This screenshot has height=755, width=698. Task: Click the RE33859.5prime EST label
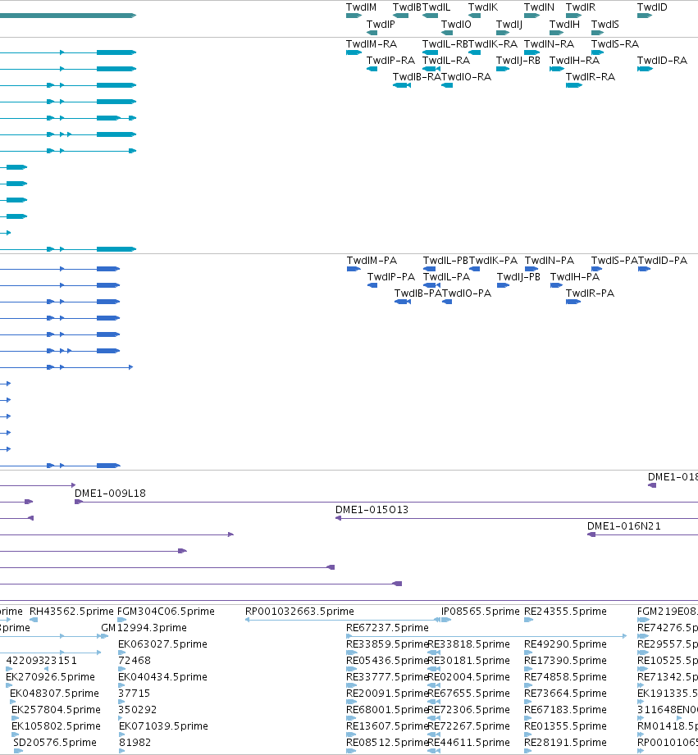click(x=387, y=644)
